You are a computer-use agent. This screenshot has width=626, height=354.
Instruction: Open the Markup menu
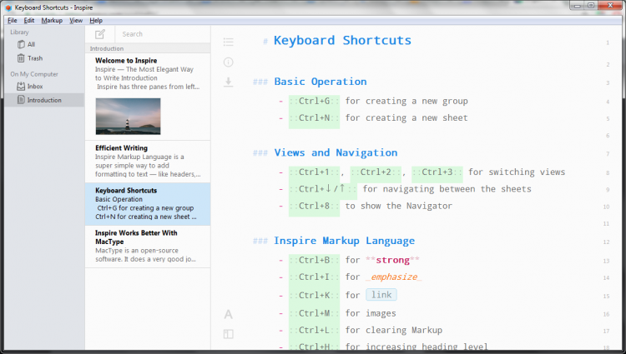(52, 20)
